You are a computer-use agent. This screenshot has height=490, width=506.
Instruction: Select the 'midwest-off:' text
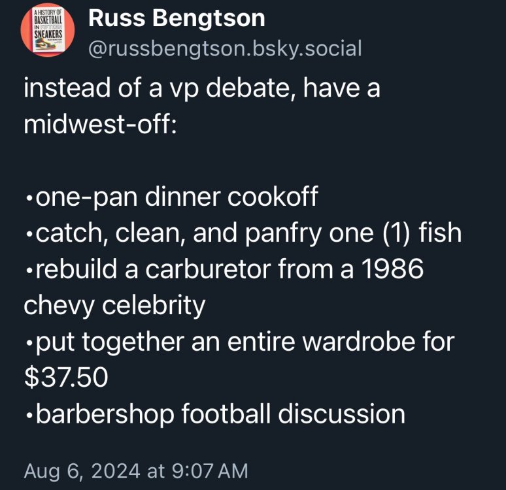100,124
